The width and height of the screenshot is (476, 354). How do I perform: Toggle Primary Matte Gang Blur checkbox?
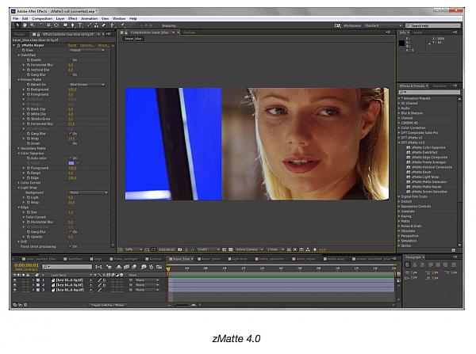[71, 133]
